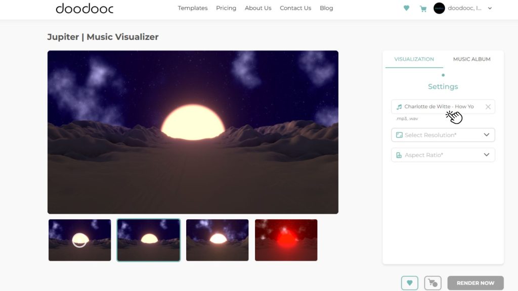The height and width of the screenshot is (291, 518).
Task: Expand the account menu chevron
Action: [490, 8]
